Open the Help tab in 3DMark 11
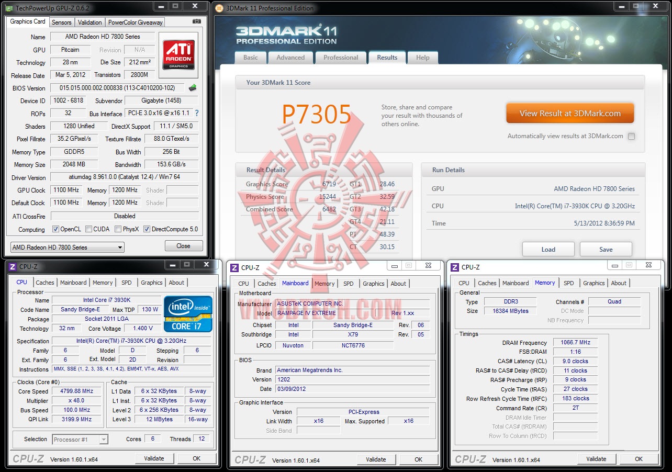672x472 pixels. pos(423,58)
